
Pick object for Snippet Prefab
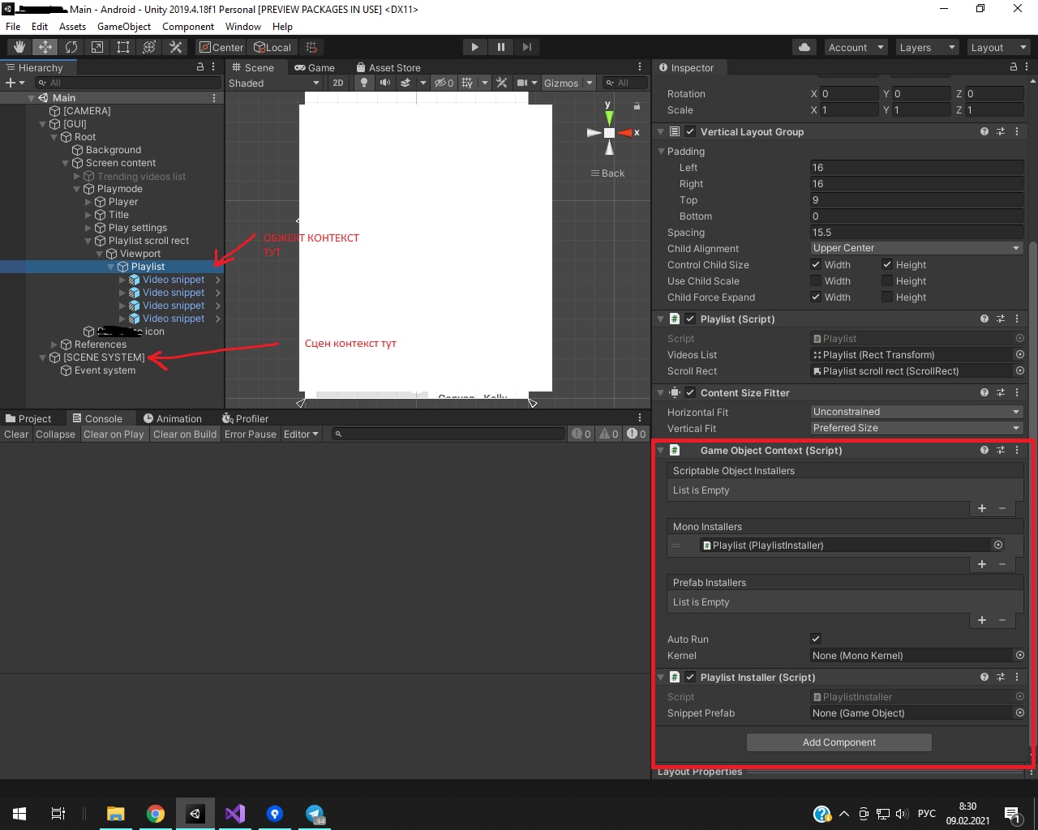coord(1020,712)
